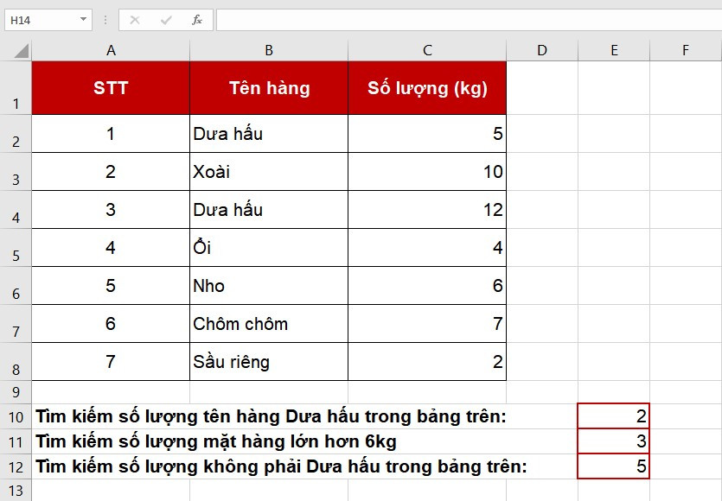The height and width of the screenshot is (501, 722).
Task: Select the Chôm chôm cell
Action: 269,323
